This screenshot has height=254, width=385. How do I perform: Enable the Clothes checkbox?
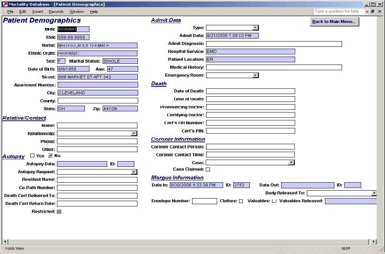pos(241,201)
